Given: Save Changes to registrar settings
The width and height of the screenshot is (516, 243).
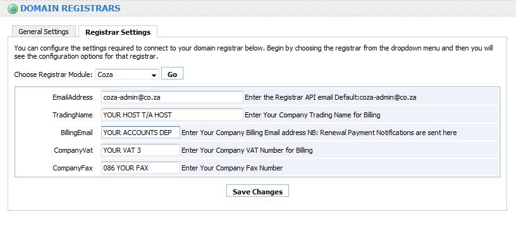Looking at the screenshot, I should click(257, 191).
